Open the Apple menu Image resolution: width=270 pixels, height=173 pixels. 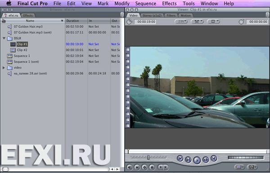tap(9, 3)
